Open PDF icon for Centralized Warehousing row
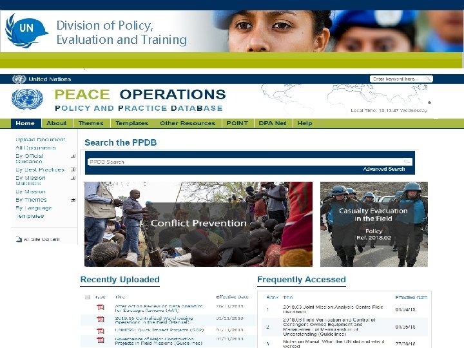 101,319
